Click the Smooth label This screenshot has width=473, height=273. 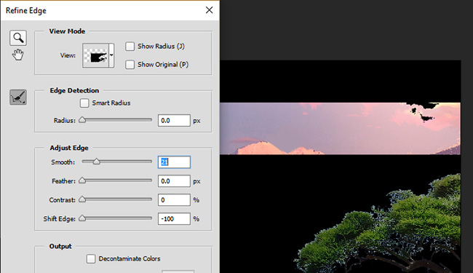coord(63,162)
